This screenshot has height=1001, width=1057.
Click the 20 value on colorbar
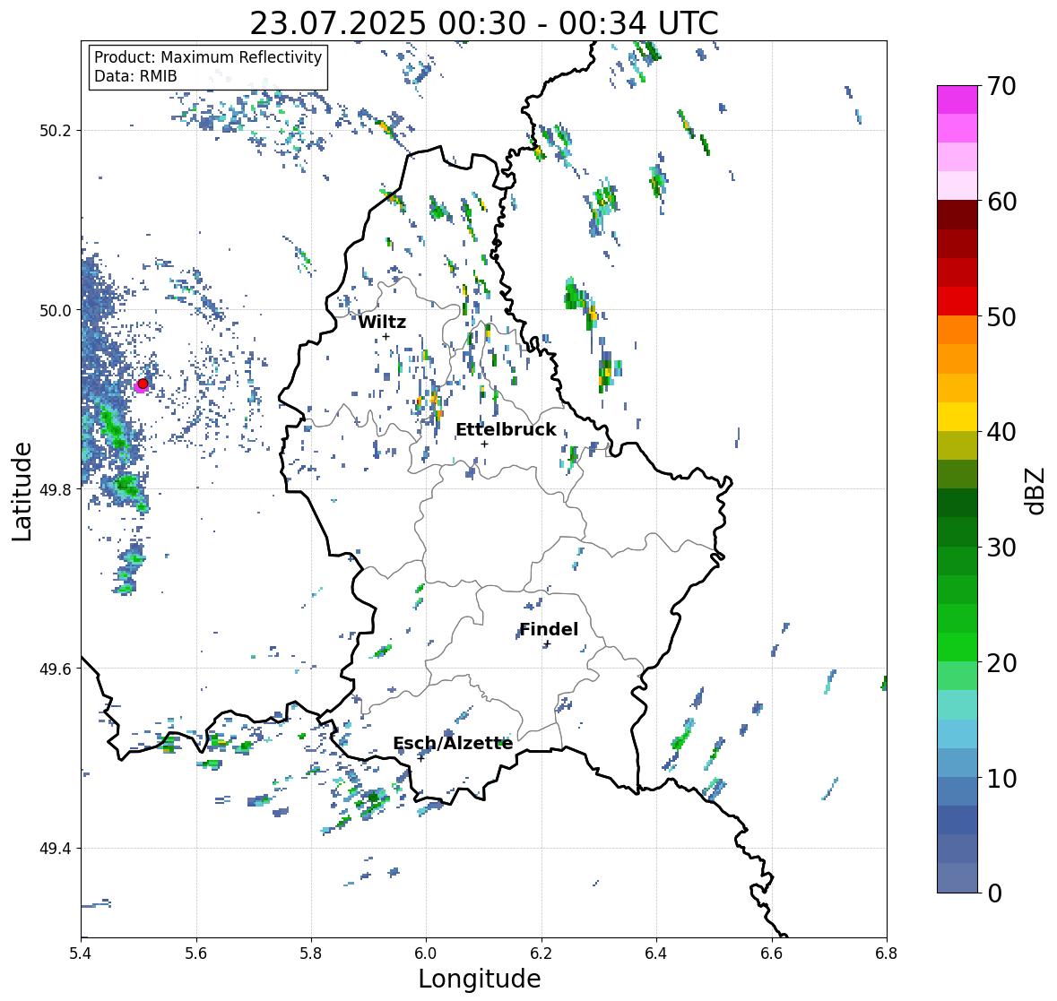pos(1001,663)
